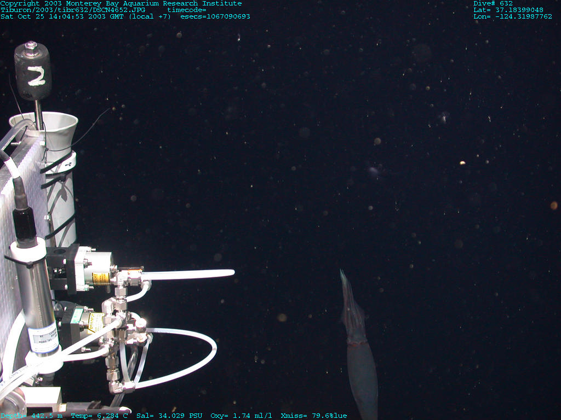Screen dimensions: 561x420
Task: Click the temperature reading 'Temp= 6.284 C'
Action: [x=99, y=416]
